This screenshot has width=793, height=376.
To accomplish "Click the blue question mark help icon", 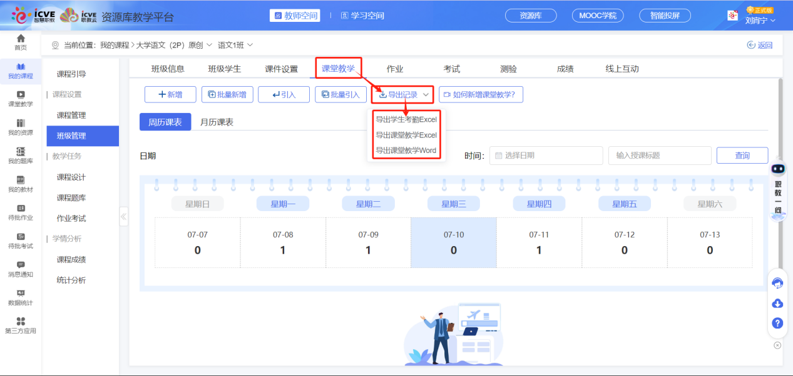I will [777, 324].
